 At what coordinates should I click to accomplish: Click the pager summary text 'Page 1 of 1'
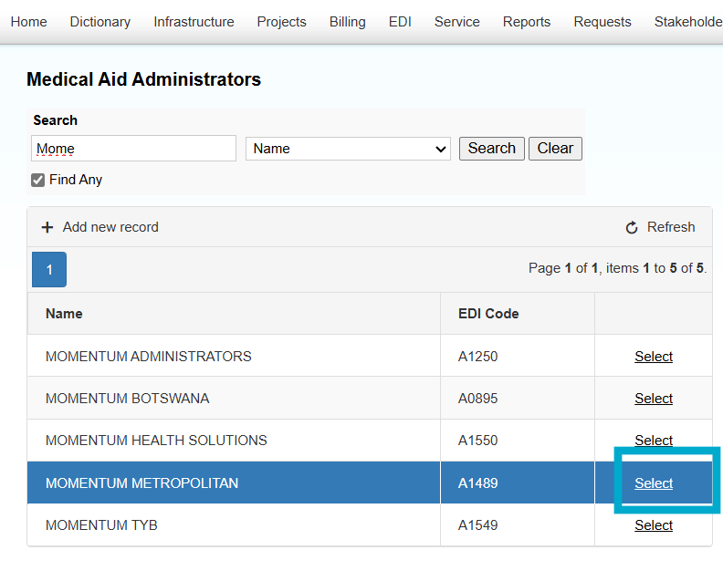point(563,268)
